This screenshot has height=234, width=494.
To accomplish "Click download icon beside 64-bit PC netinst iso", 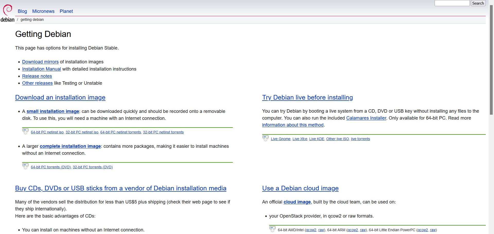I will [25, 131].
